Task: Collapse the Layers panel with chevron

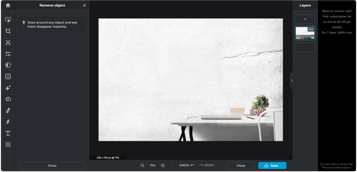Action: 292,80
